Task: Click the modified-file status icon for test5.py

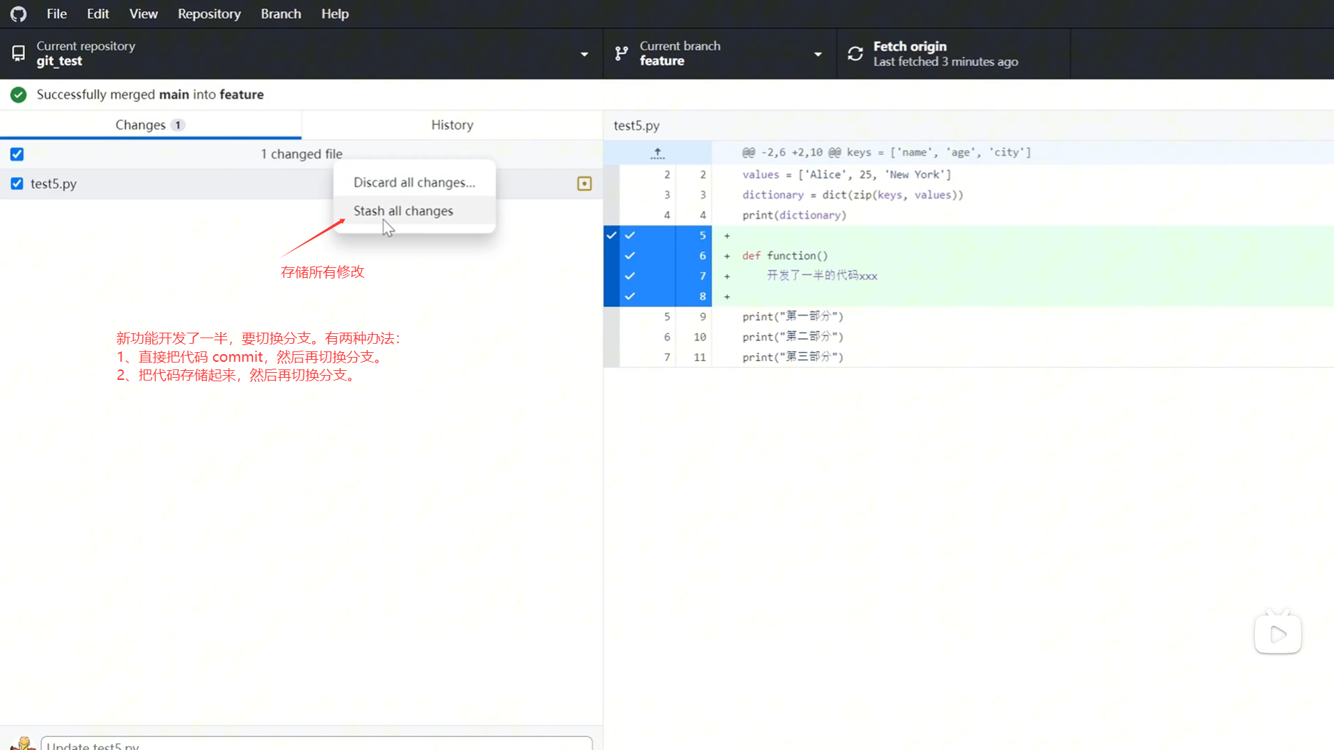Action: 584,183
